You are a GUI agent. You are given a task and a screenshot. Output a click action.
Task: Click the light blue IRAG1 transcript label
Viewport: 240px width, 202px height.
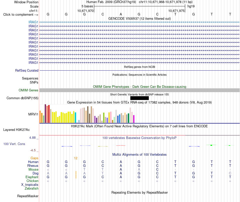pos(33,22)
